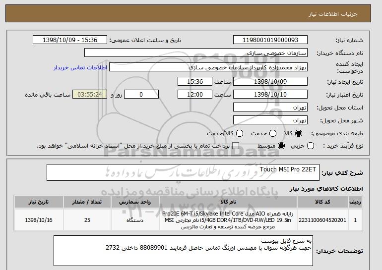The width and height of the screenshot is (382, 270).
Task: Select the خدمت radio button
Action: [273, 133]
